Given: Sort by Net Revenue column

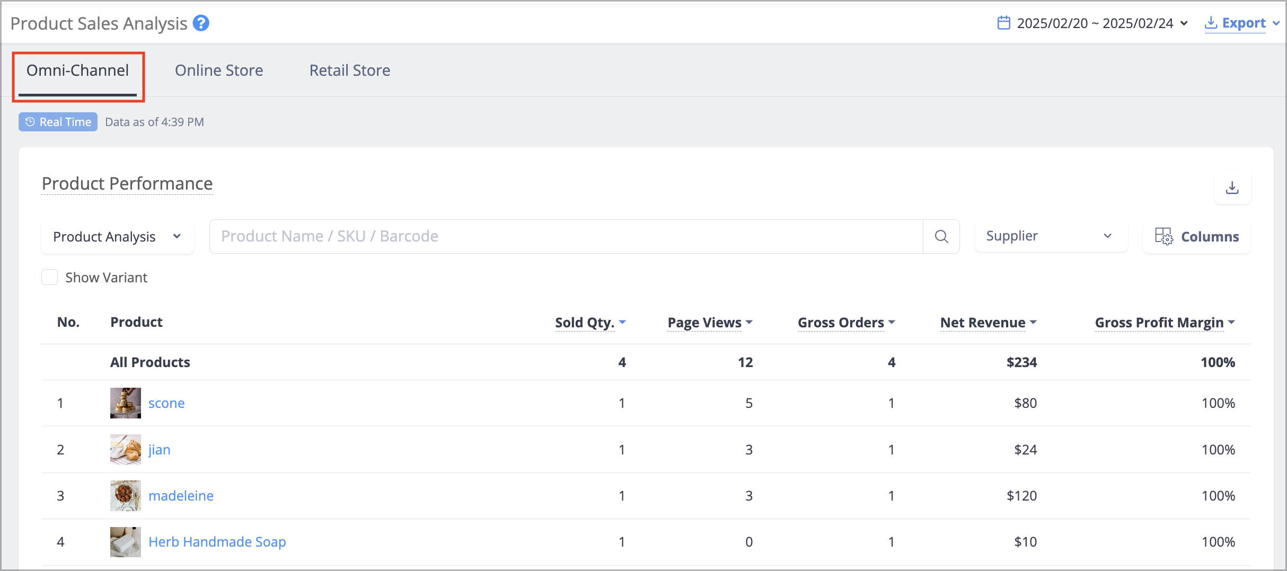Looking at the screenshot, I should [x=988, y=323].
